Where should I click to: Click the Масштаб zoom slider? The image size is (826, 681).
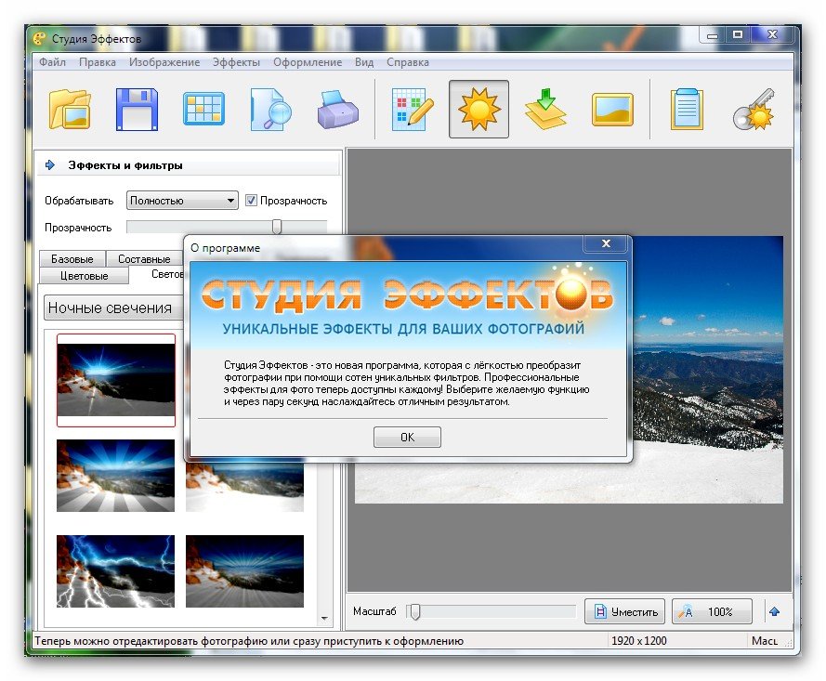tap(415, 611)
